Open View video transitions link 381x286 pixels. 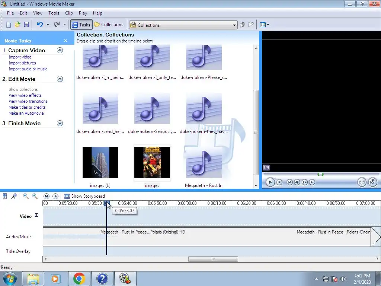click(28, 101)
